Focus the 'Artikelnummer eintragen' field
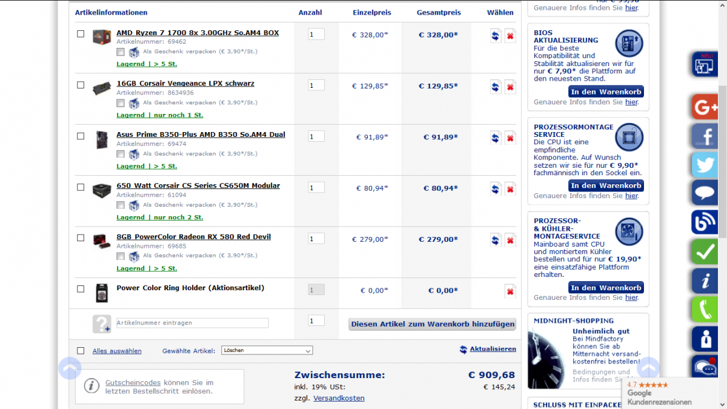 192,323
